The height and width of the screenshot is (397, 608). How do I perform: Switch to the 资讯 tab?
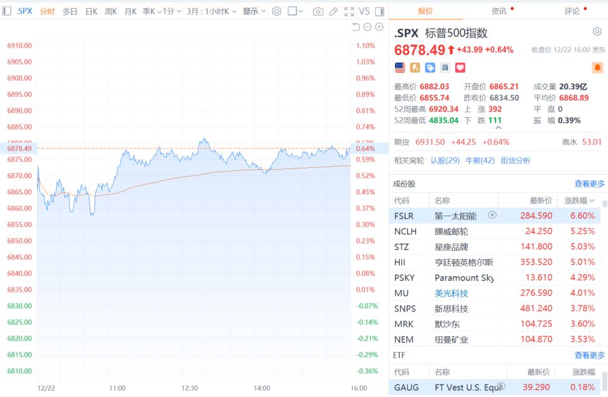click(500, 11)
